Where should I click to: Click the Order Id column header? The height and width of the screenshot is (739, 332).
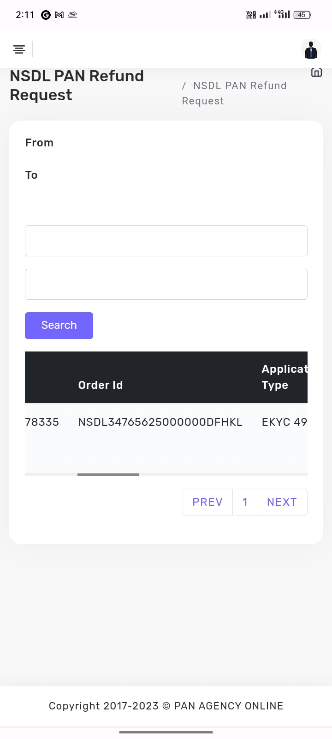tap(101, 385)
